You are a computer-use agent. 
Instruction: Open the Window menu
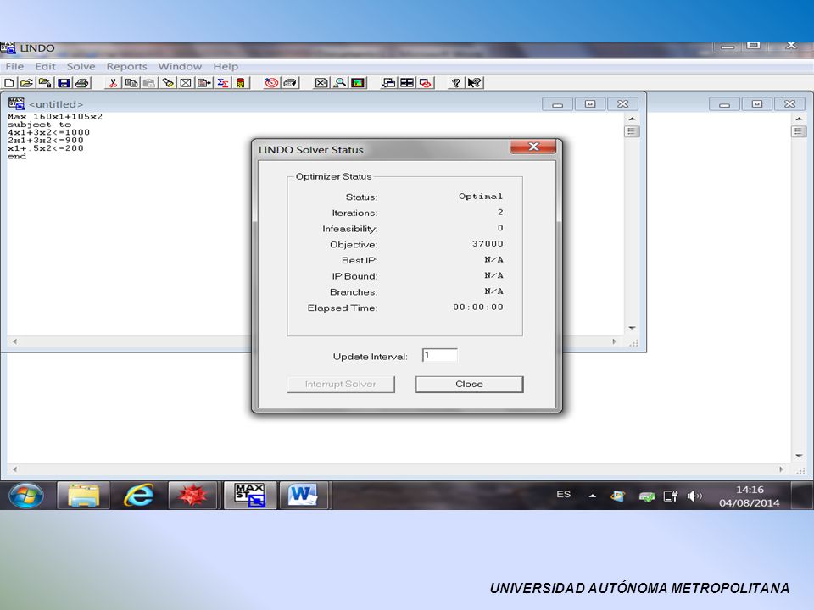[x=180, y=66]
